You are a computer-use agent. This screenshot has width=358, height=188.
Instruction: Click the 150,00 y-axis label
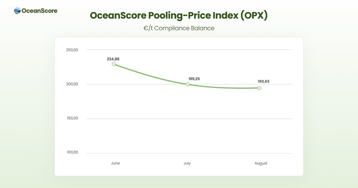point(72,118)
